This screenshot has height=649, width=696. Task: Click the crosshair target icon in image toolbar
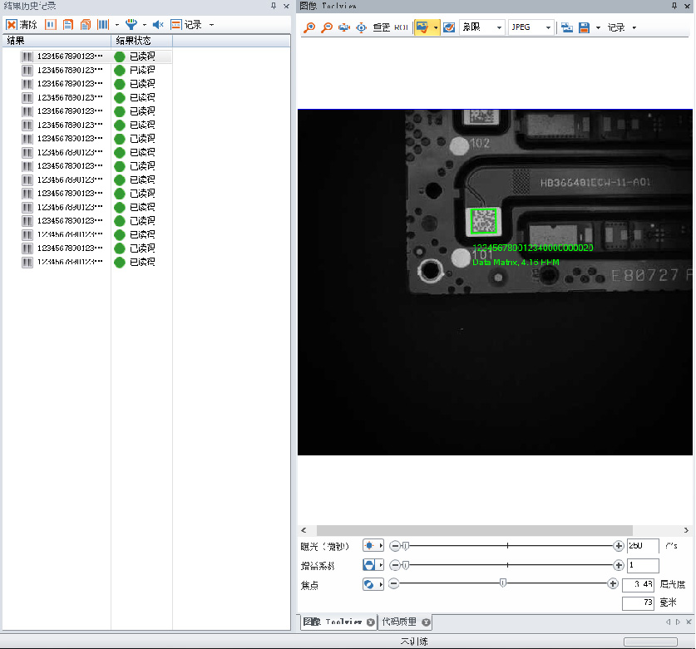[362, 27]
